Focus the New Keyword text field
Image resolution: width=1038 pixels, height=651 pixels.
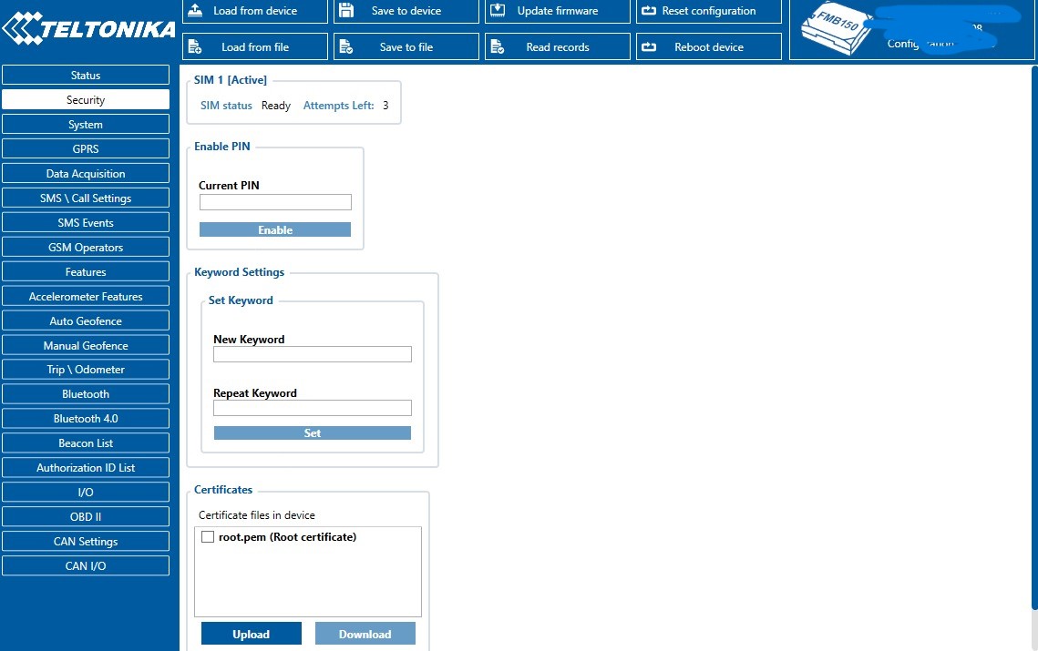[312, 354]
